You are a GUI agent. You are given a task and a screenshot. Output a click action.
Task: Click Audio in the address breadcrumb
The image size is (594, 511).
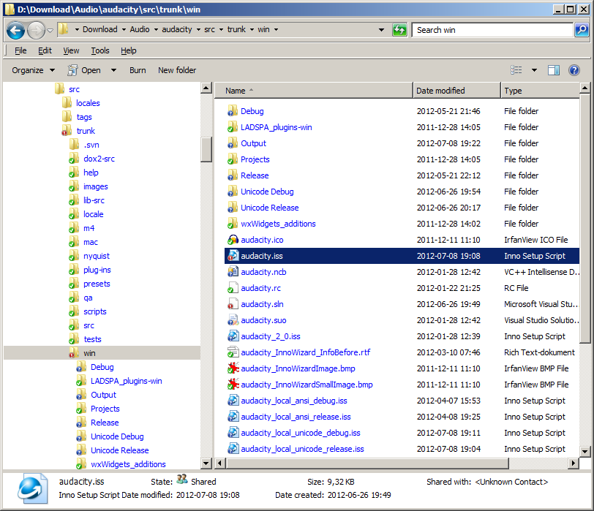tap(140, 29)
